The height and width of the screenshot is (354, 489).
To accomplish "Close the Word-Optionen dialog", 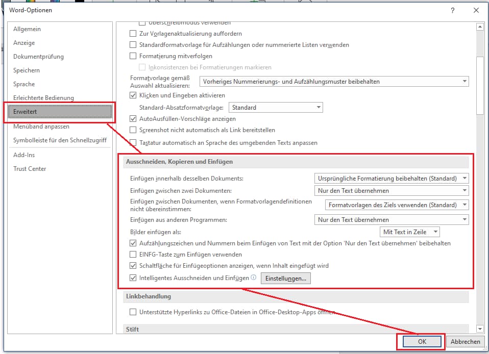I will point(476,10).
